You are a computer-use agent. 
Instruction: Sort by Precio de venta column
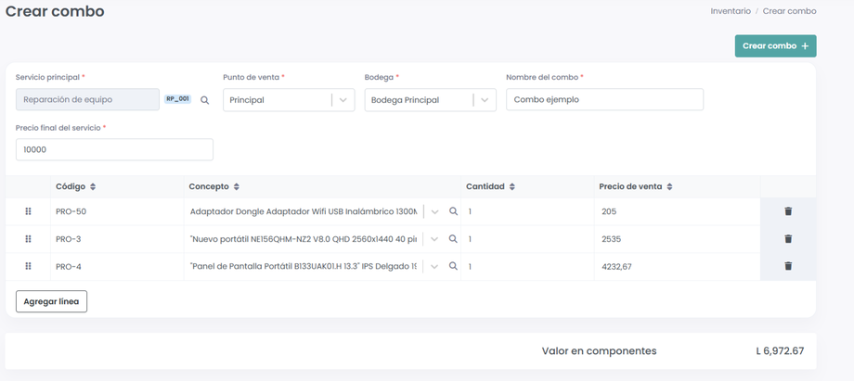[x=669, y=187]
